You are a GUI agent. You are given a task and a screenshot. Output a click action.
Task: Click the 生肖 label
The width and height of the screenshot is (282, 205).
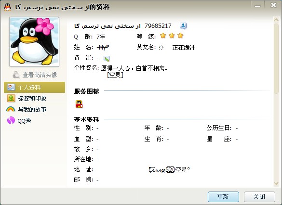click(154, 139)
